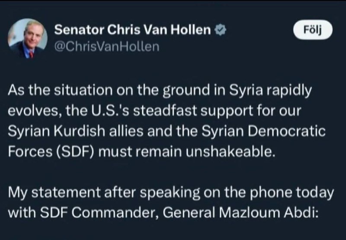Screen dimensions: 346x240
Task: Click the words 'My statement' in second paragraph
Action: (54, 192)
